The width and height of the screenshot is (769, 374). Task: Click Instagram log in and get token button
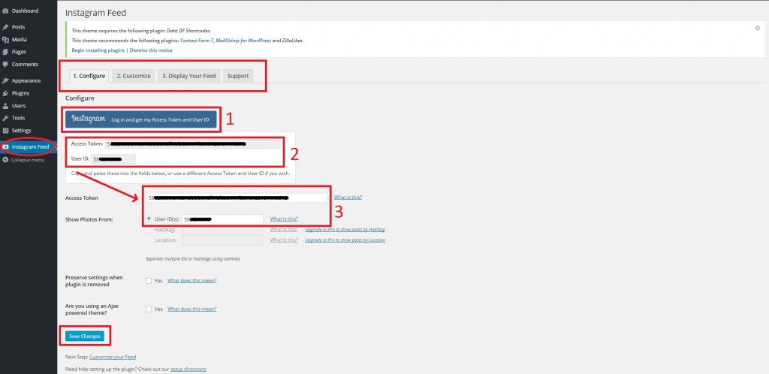(141, 119)
